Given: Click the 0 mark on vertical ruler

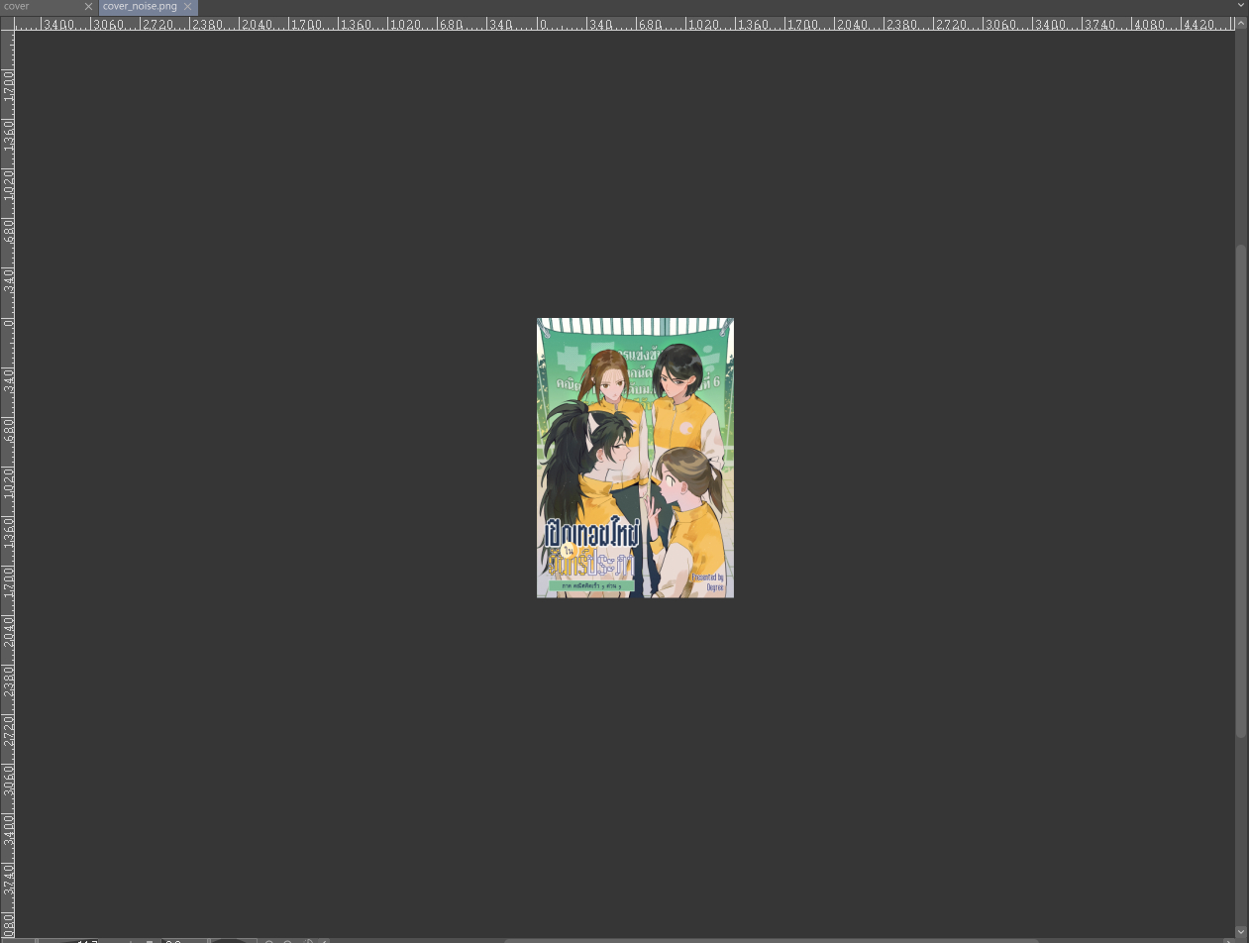Looking at the screenshot, I should click(8, 322).
